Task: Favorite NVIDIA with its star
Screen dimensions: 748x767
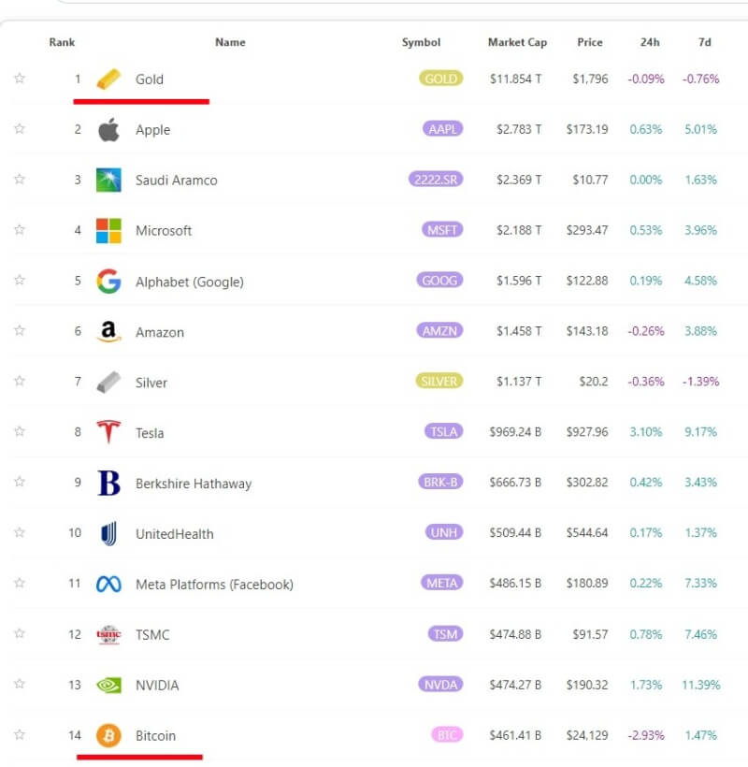Action: click(x=20, y=684)
